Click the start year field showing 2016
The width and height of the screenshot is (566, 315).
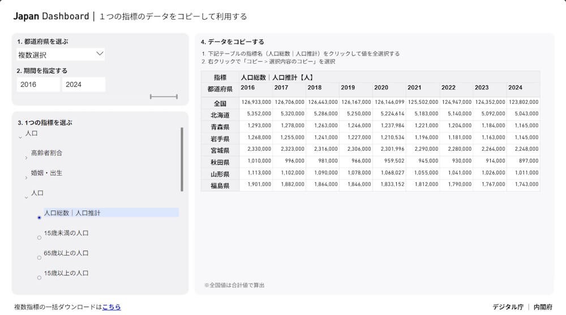point(38,85)
